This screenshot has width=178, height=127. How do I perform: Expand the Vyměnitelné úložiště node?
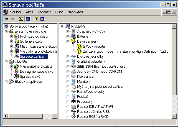coord(11,67)
